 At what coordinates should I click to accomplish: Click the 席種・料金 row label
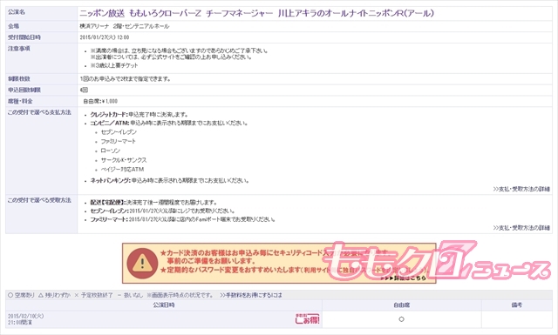pos(20,101)
